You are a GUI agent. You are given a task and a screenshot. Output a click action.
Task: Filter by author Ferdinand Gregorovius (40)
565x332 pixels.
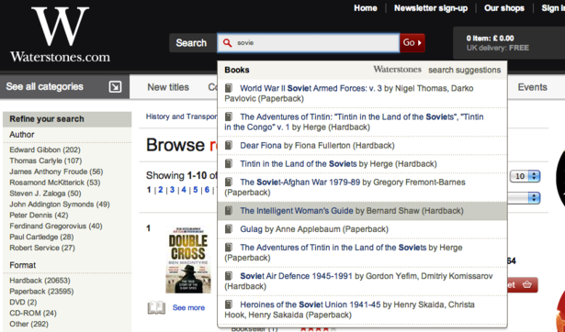(x=56, y=226)
